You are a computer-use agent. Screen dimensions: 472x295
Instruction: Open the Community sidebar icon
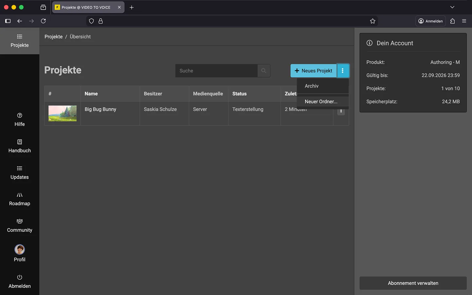20,221
